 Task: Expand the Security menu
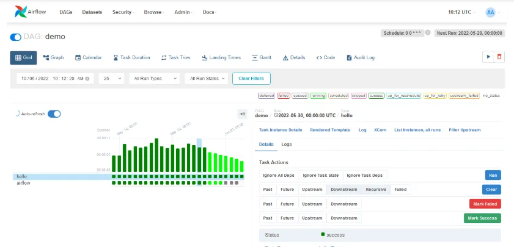pos(123,12)
